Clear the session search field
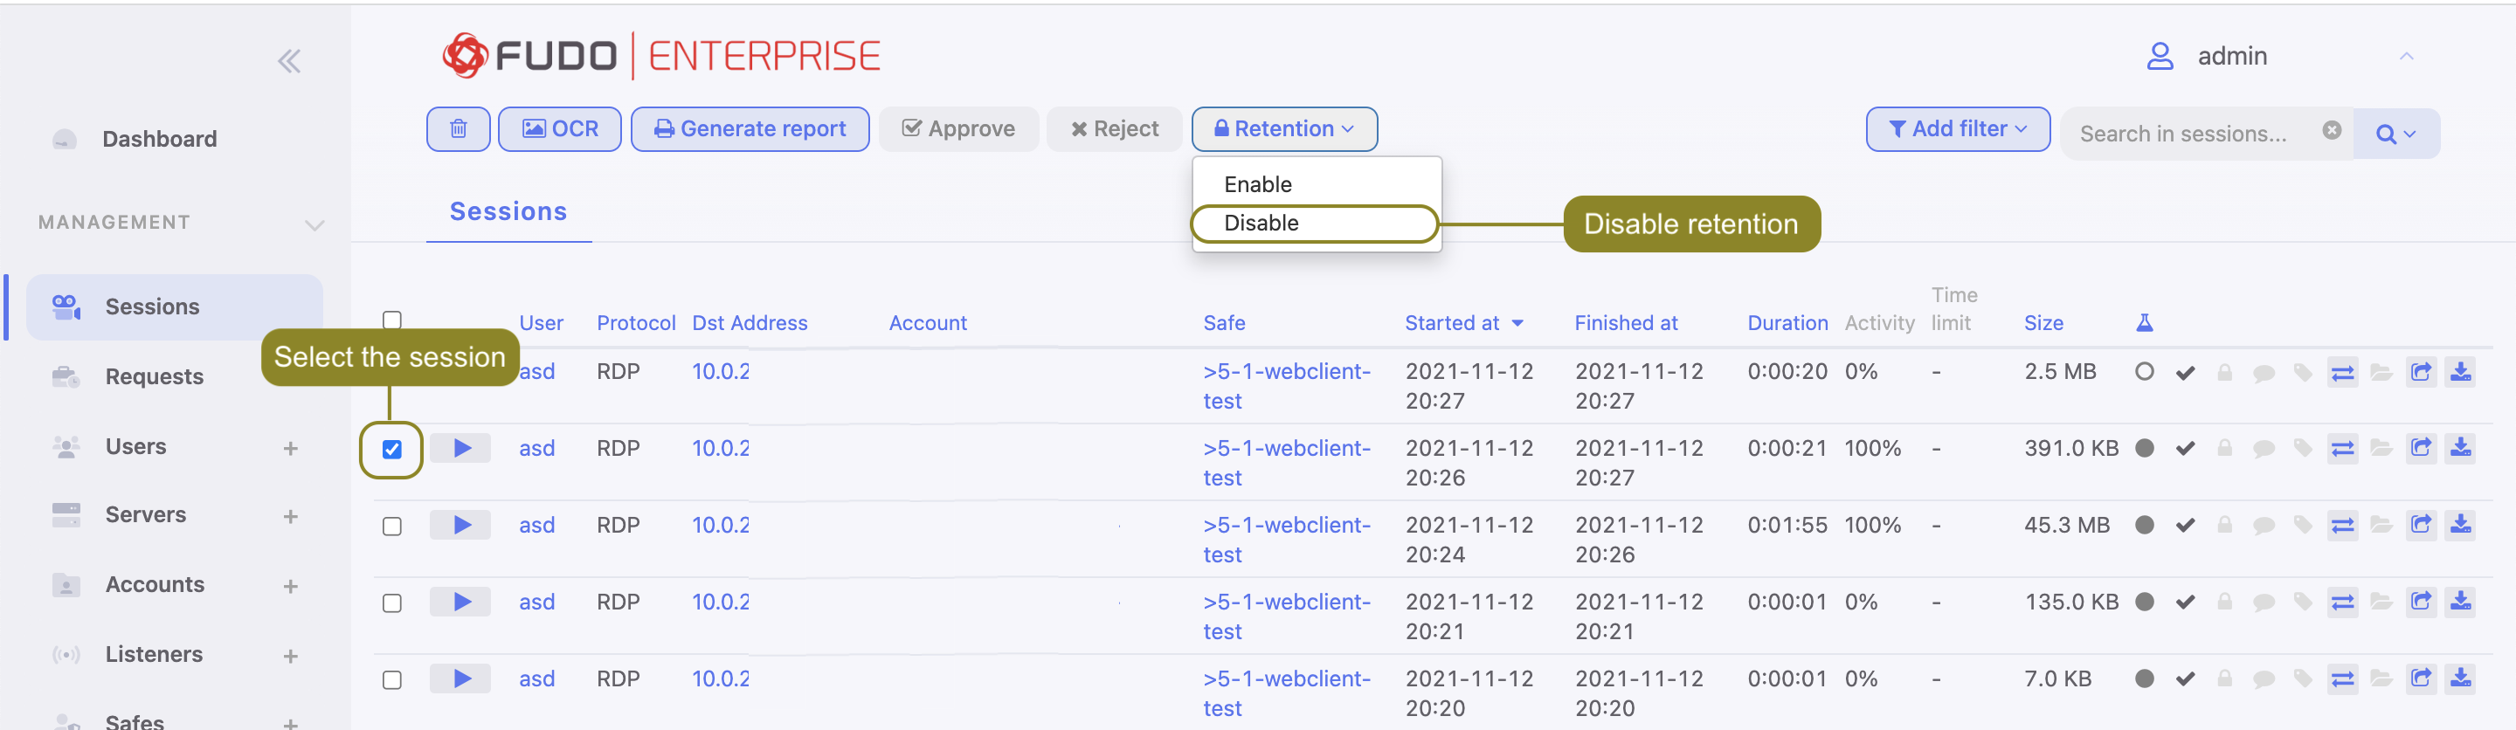Viewport: 2516px width, 730px height. (x=2332, y=131)
